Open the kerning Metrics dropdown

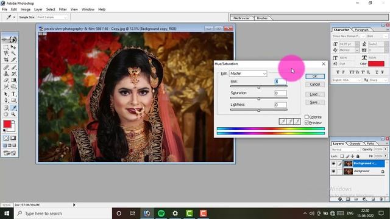pyautogui.click(x=349, y=50)
